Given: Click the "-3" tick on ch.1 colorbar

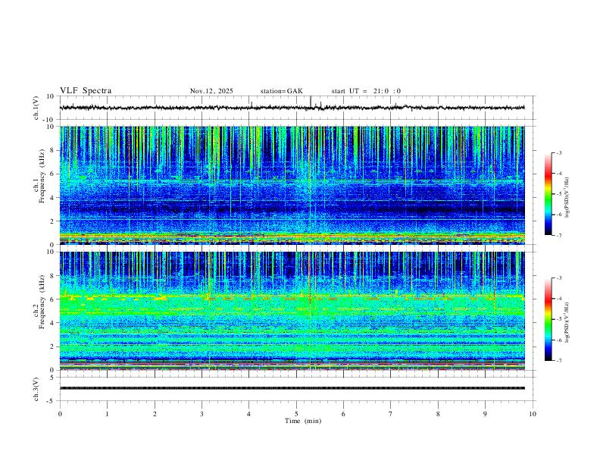Looking at the screenshot, I should (559, 152).
